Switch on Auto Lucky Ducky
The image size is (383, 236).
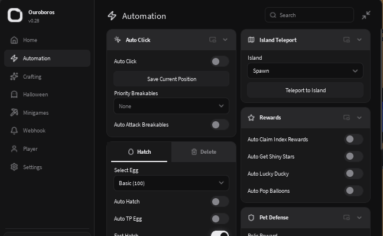tap(353, 173)
